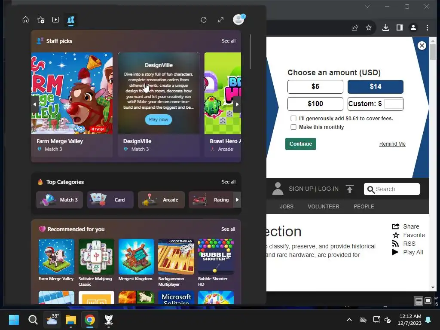Select the Match 3 category
Image resolution: width=440 pixels, height=330 pixels.
(x=59, y=200)
